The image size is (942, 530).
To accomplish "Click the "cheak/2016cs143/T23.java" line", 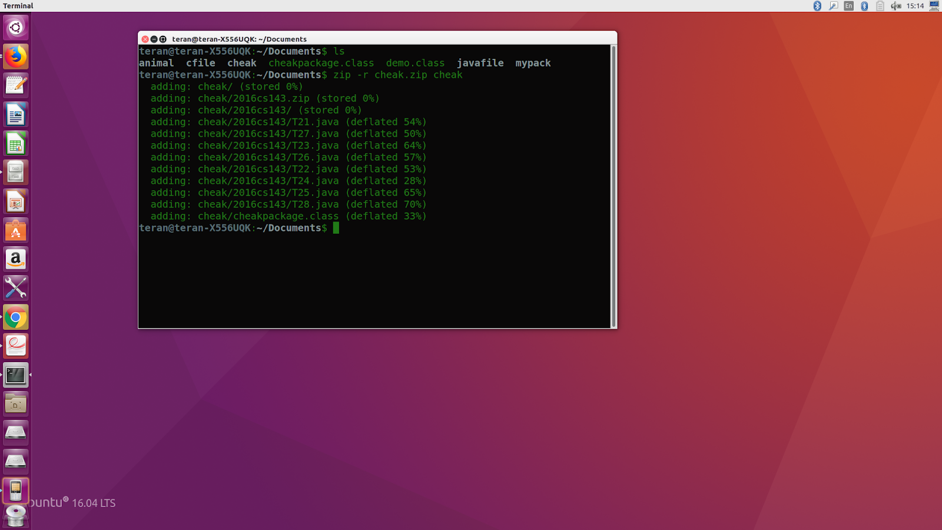I will tap(288, 145).
